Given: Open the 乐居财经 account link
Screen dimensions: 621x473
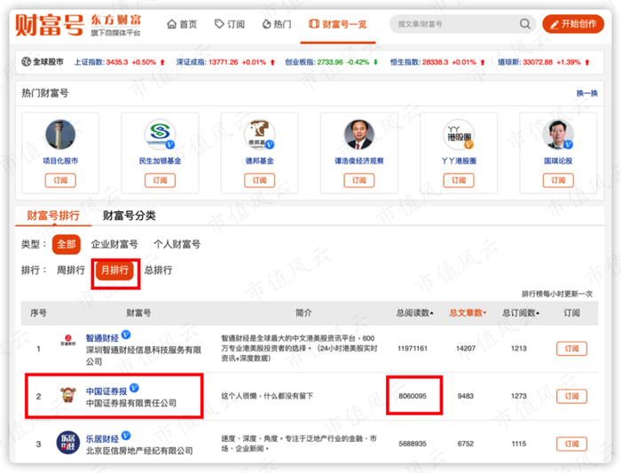Looking at the screenshot, I should [102, 439].
